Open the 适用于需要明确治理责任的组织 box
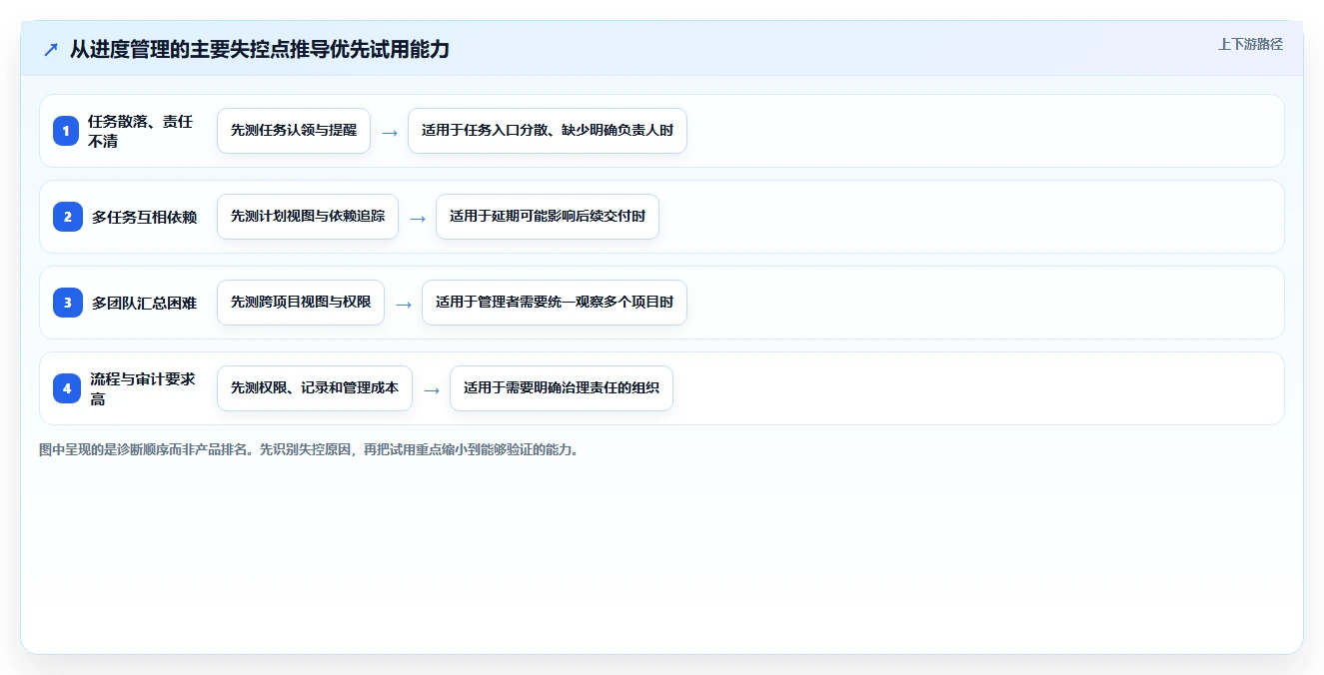This screenshot has height=675, width=1324. [x=562, y=388]
